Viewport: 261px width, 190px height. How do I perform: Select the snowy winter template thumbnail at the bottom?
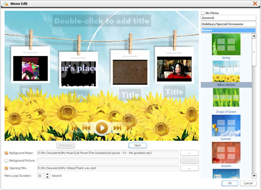tap(226, 173)
